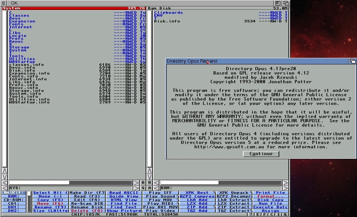Select the Internet directory in System panel

click(77, 27)
